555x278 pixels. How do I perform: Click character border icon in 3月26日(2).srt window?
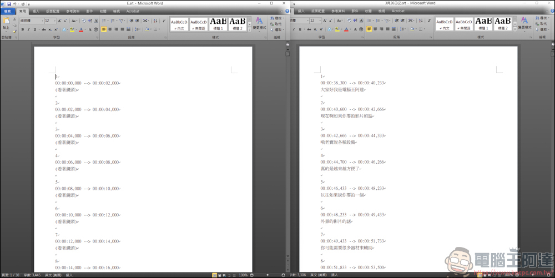pyautogui.click(x=361, y=21)
